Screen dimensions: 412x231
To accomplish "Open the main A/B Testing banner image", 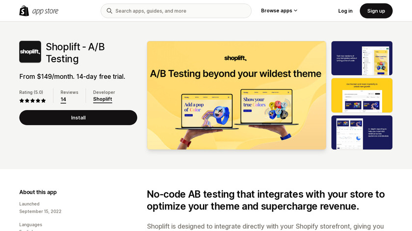I will point(236,95).
